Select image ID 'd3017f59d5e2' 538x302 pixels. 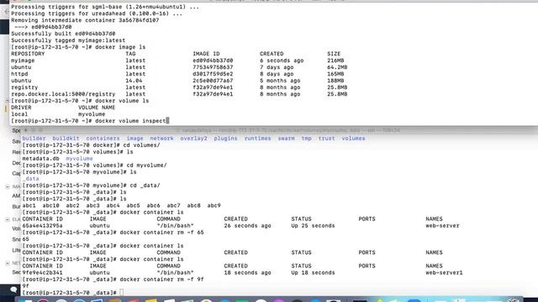coord(213,74)
